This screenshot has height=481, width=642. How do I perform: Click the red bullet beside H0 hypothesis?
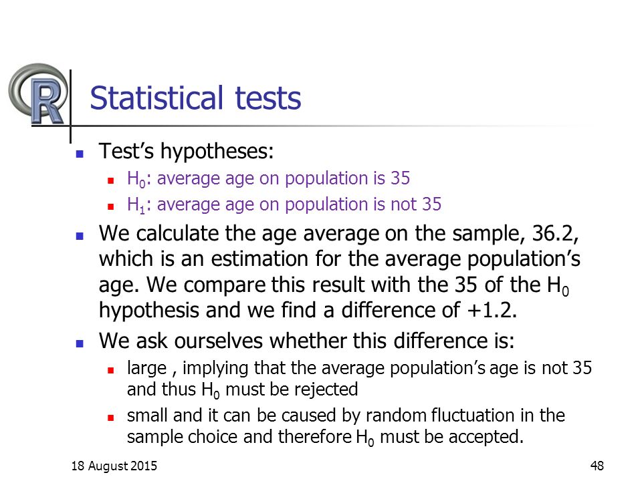[110, 180]
